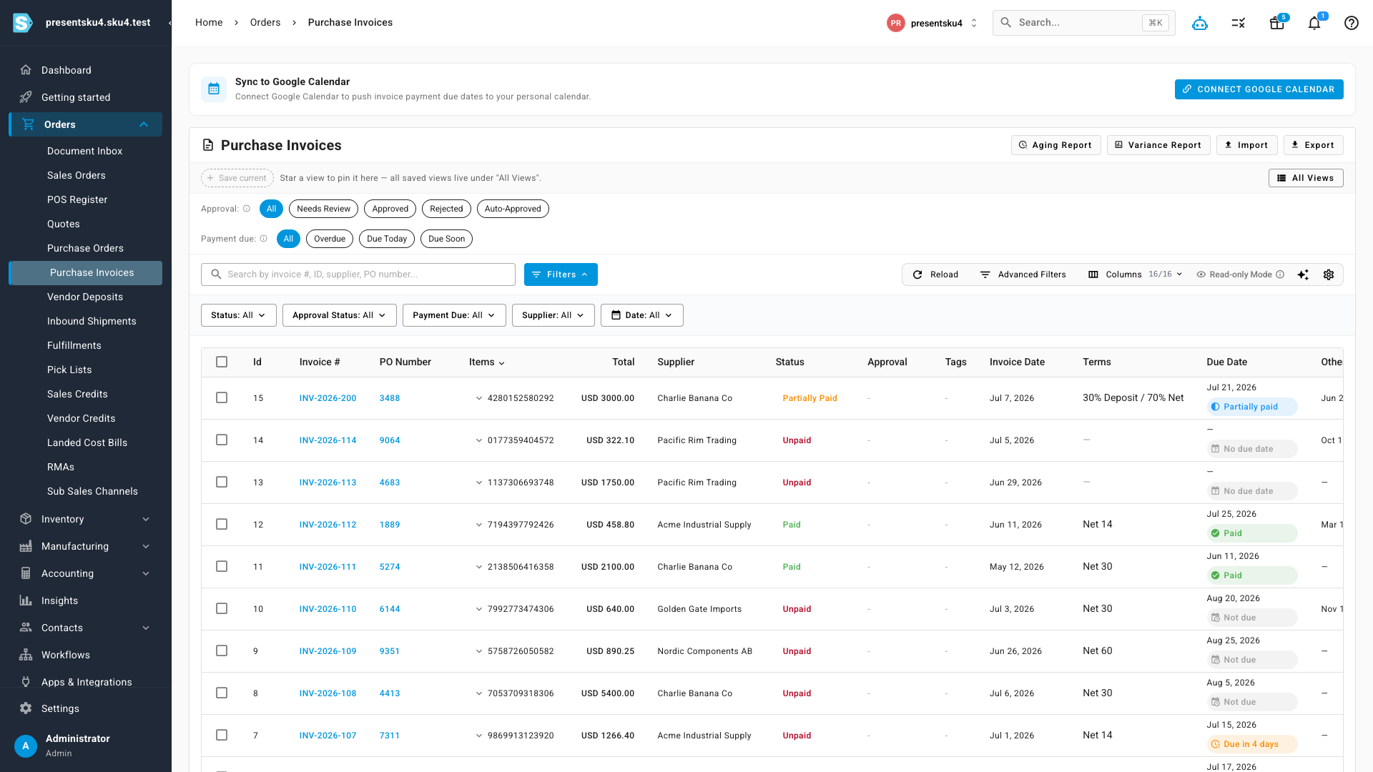This screenshot has width=1373, height=772.
Task: Open the Columns 16/16 dropdown
Action: pyautogui.click(x=1136, y=274)
